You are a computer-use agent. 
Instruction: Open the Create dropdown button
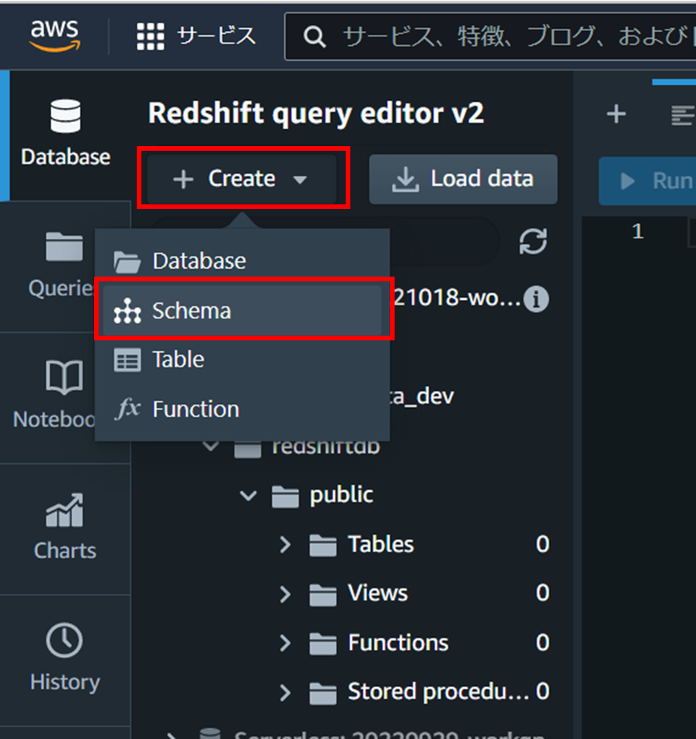tap(242, 179)
